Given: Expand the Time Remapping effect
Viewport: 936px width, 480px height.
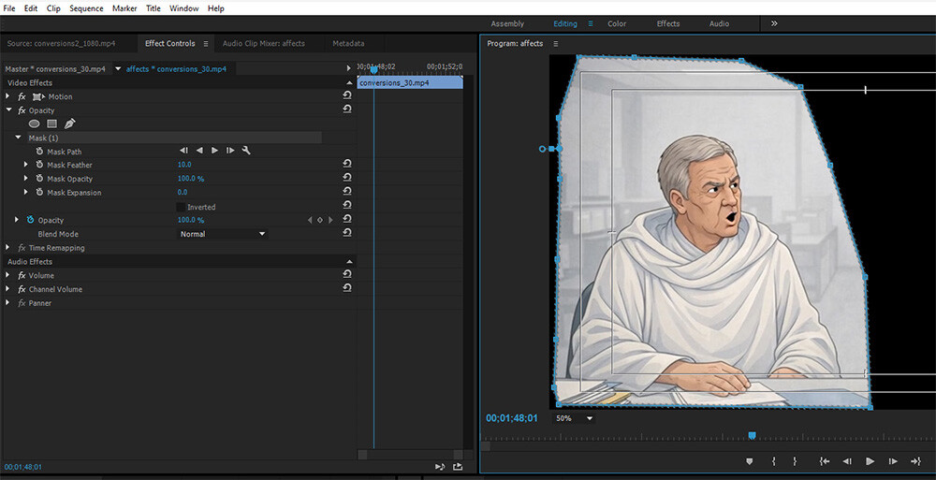Looking at the screenshot, I should pos(7,248).
